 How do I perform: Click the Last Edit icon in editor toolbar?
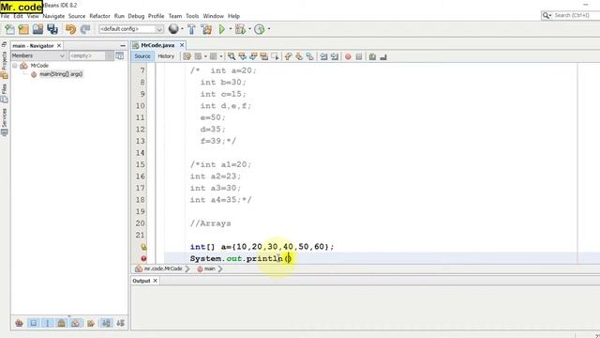187,56
